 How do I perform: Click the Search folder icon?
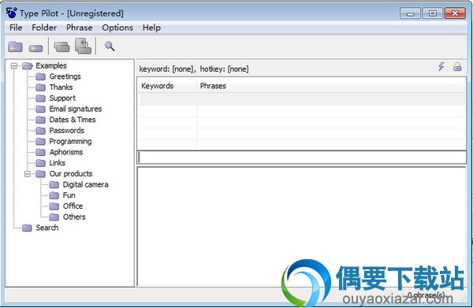click(x=27, y=228)
